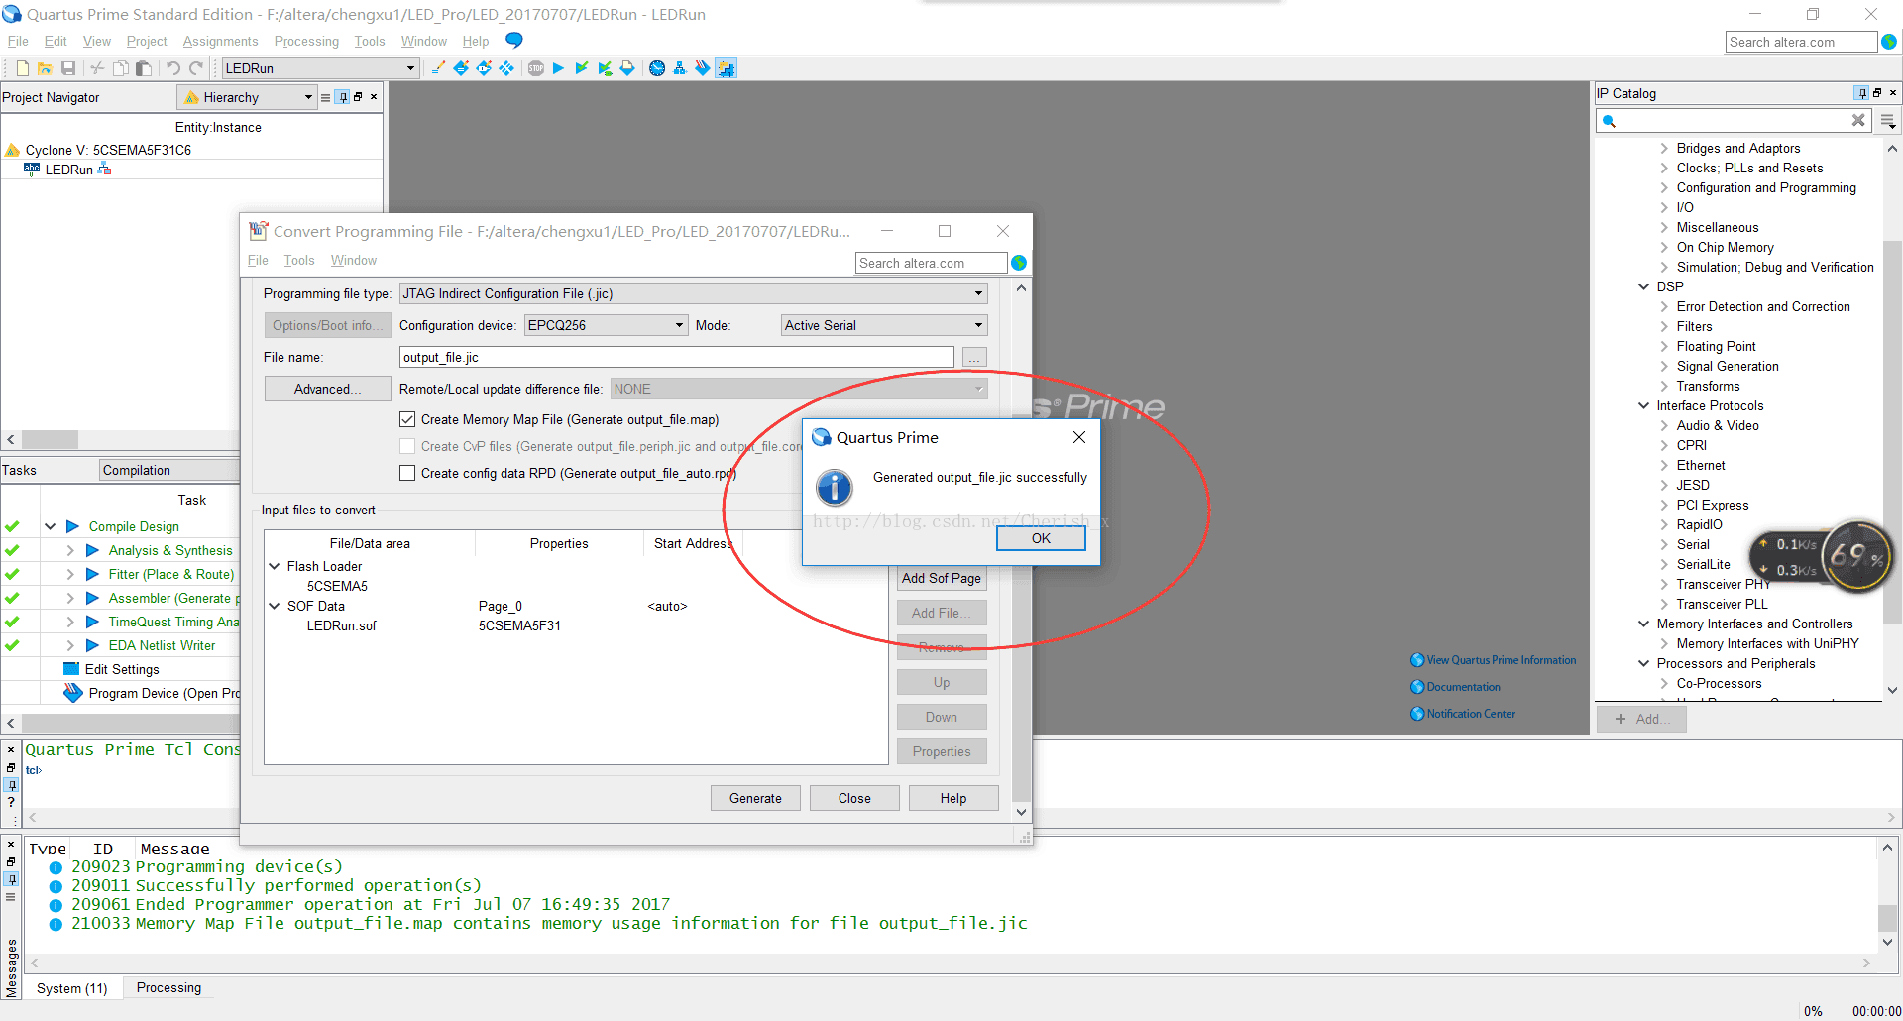The image size is (1903, 1021).
Task: Undo the last action via toolbar
Action: pyautogui.click(x=173, y=68)
